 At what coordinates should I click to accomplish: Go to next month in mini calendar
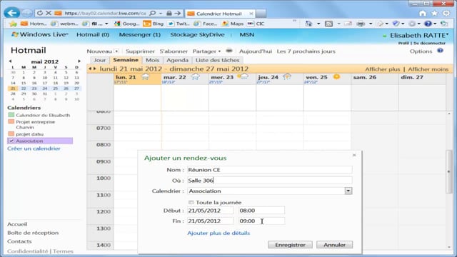pyautogui.click(x=79, y=61)
